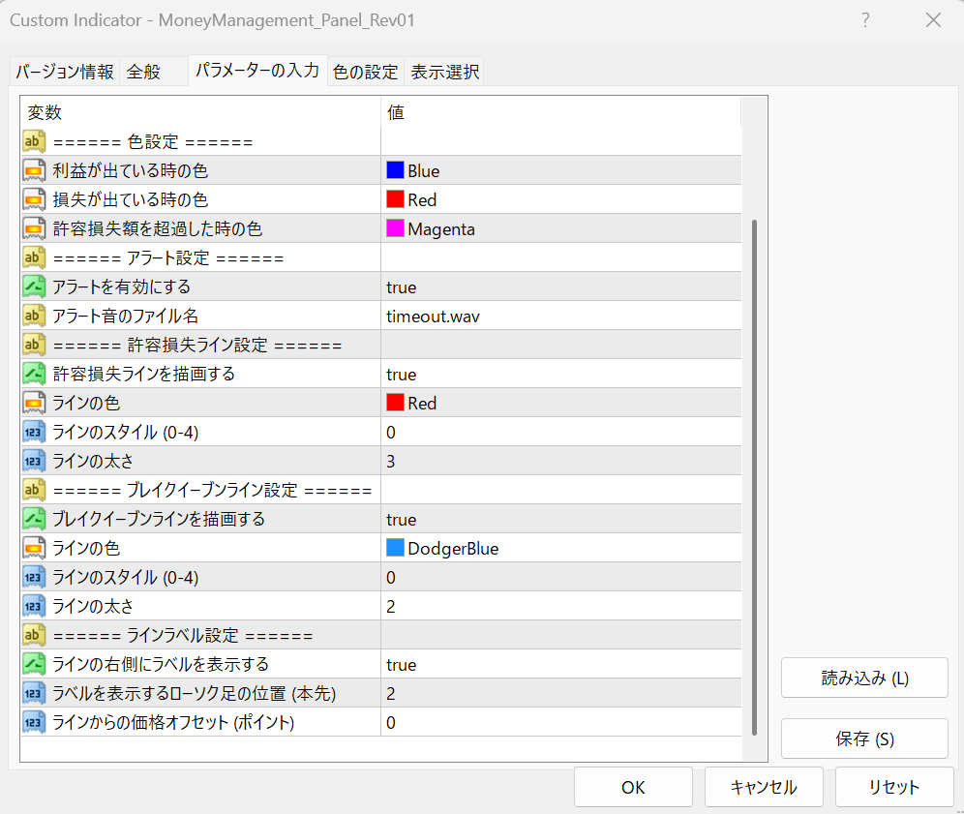
Task: Click the boolean icon for ブレイクイーブンラインを描画する
Action: coord(34,519)
